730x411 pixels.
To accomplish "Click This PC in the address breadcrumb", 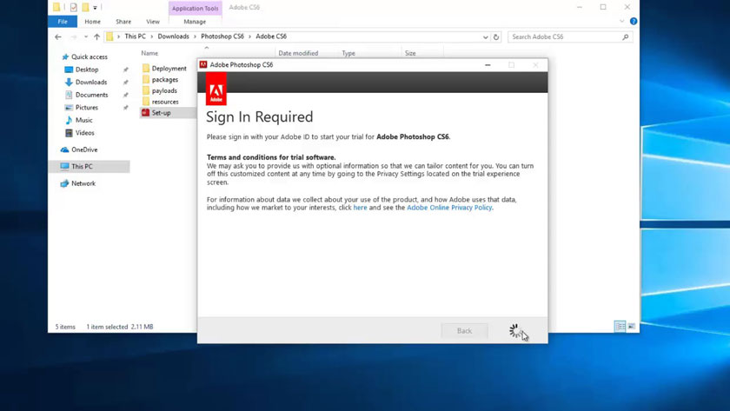I will (135, 36).
